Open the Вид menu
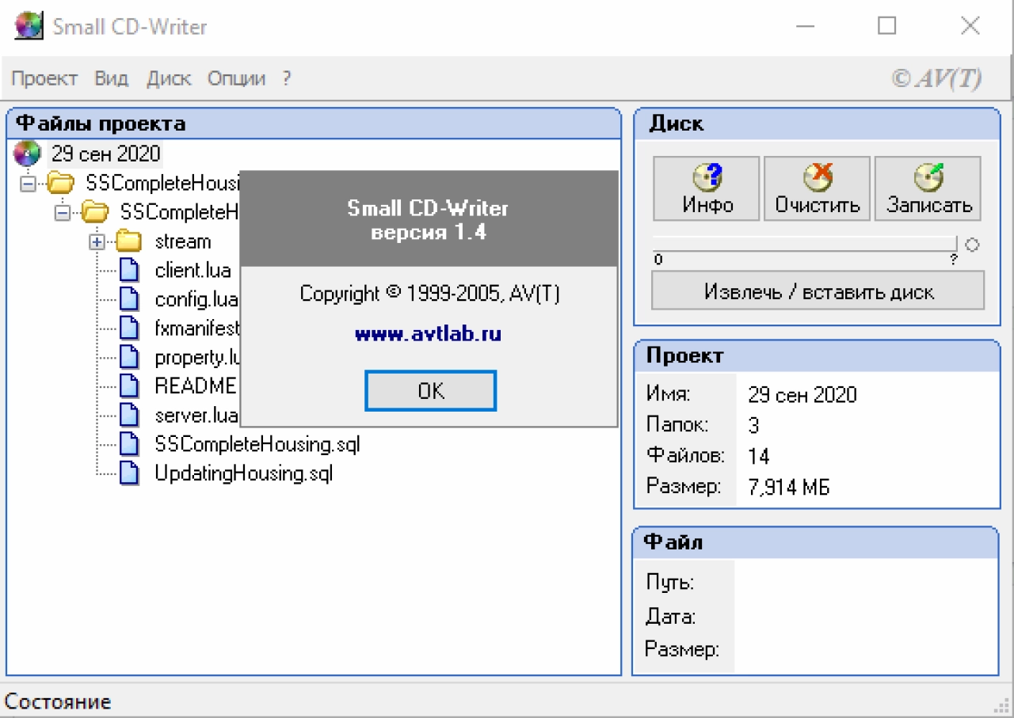The width and height of the screenshot is (1014, 718). [112, 78]
